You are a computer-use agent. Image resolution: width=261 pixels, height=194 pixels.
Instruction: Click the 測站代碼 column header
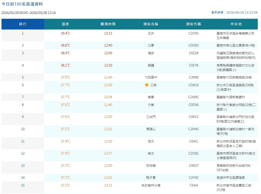pos(193,24)
